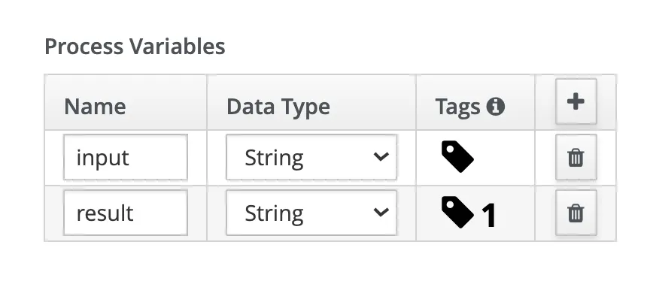This screenshot has height=293, width=647.
Task: Click the Process Variables section heading
Action: click(x=135, y=46)
